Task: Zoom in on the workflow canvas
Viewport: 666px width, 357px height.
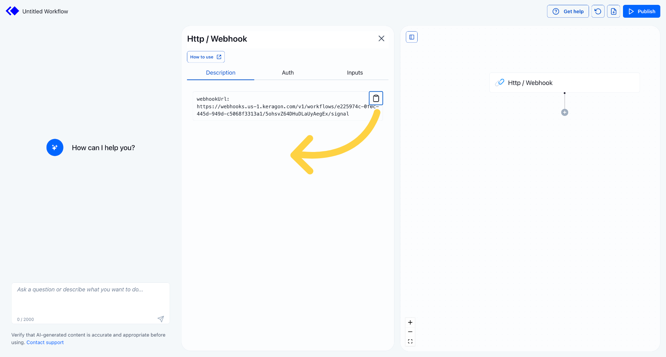Action: (410, 322)
